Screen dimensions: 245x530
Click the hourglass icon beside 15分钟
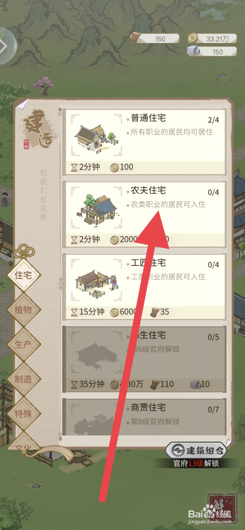(x=74, y=312)
